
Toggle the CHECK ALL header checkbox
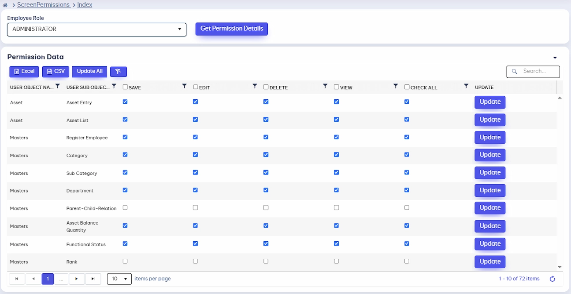(407, 87)
